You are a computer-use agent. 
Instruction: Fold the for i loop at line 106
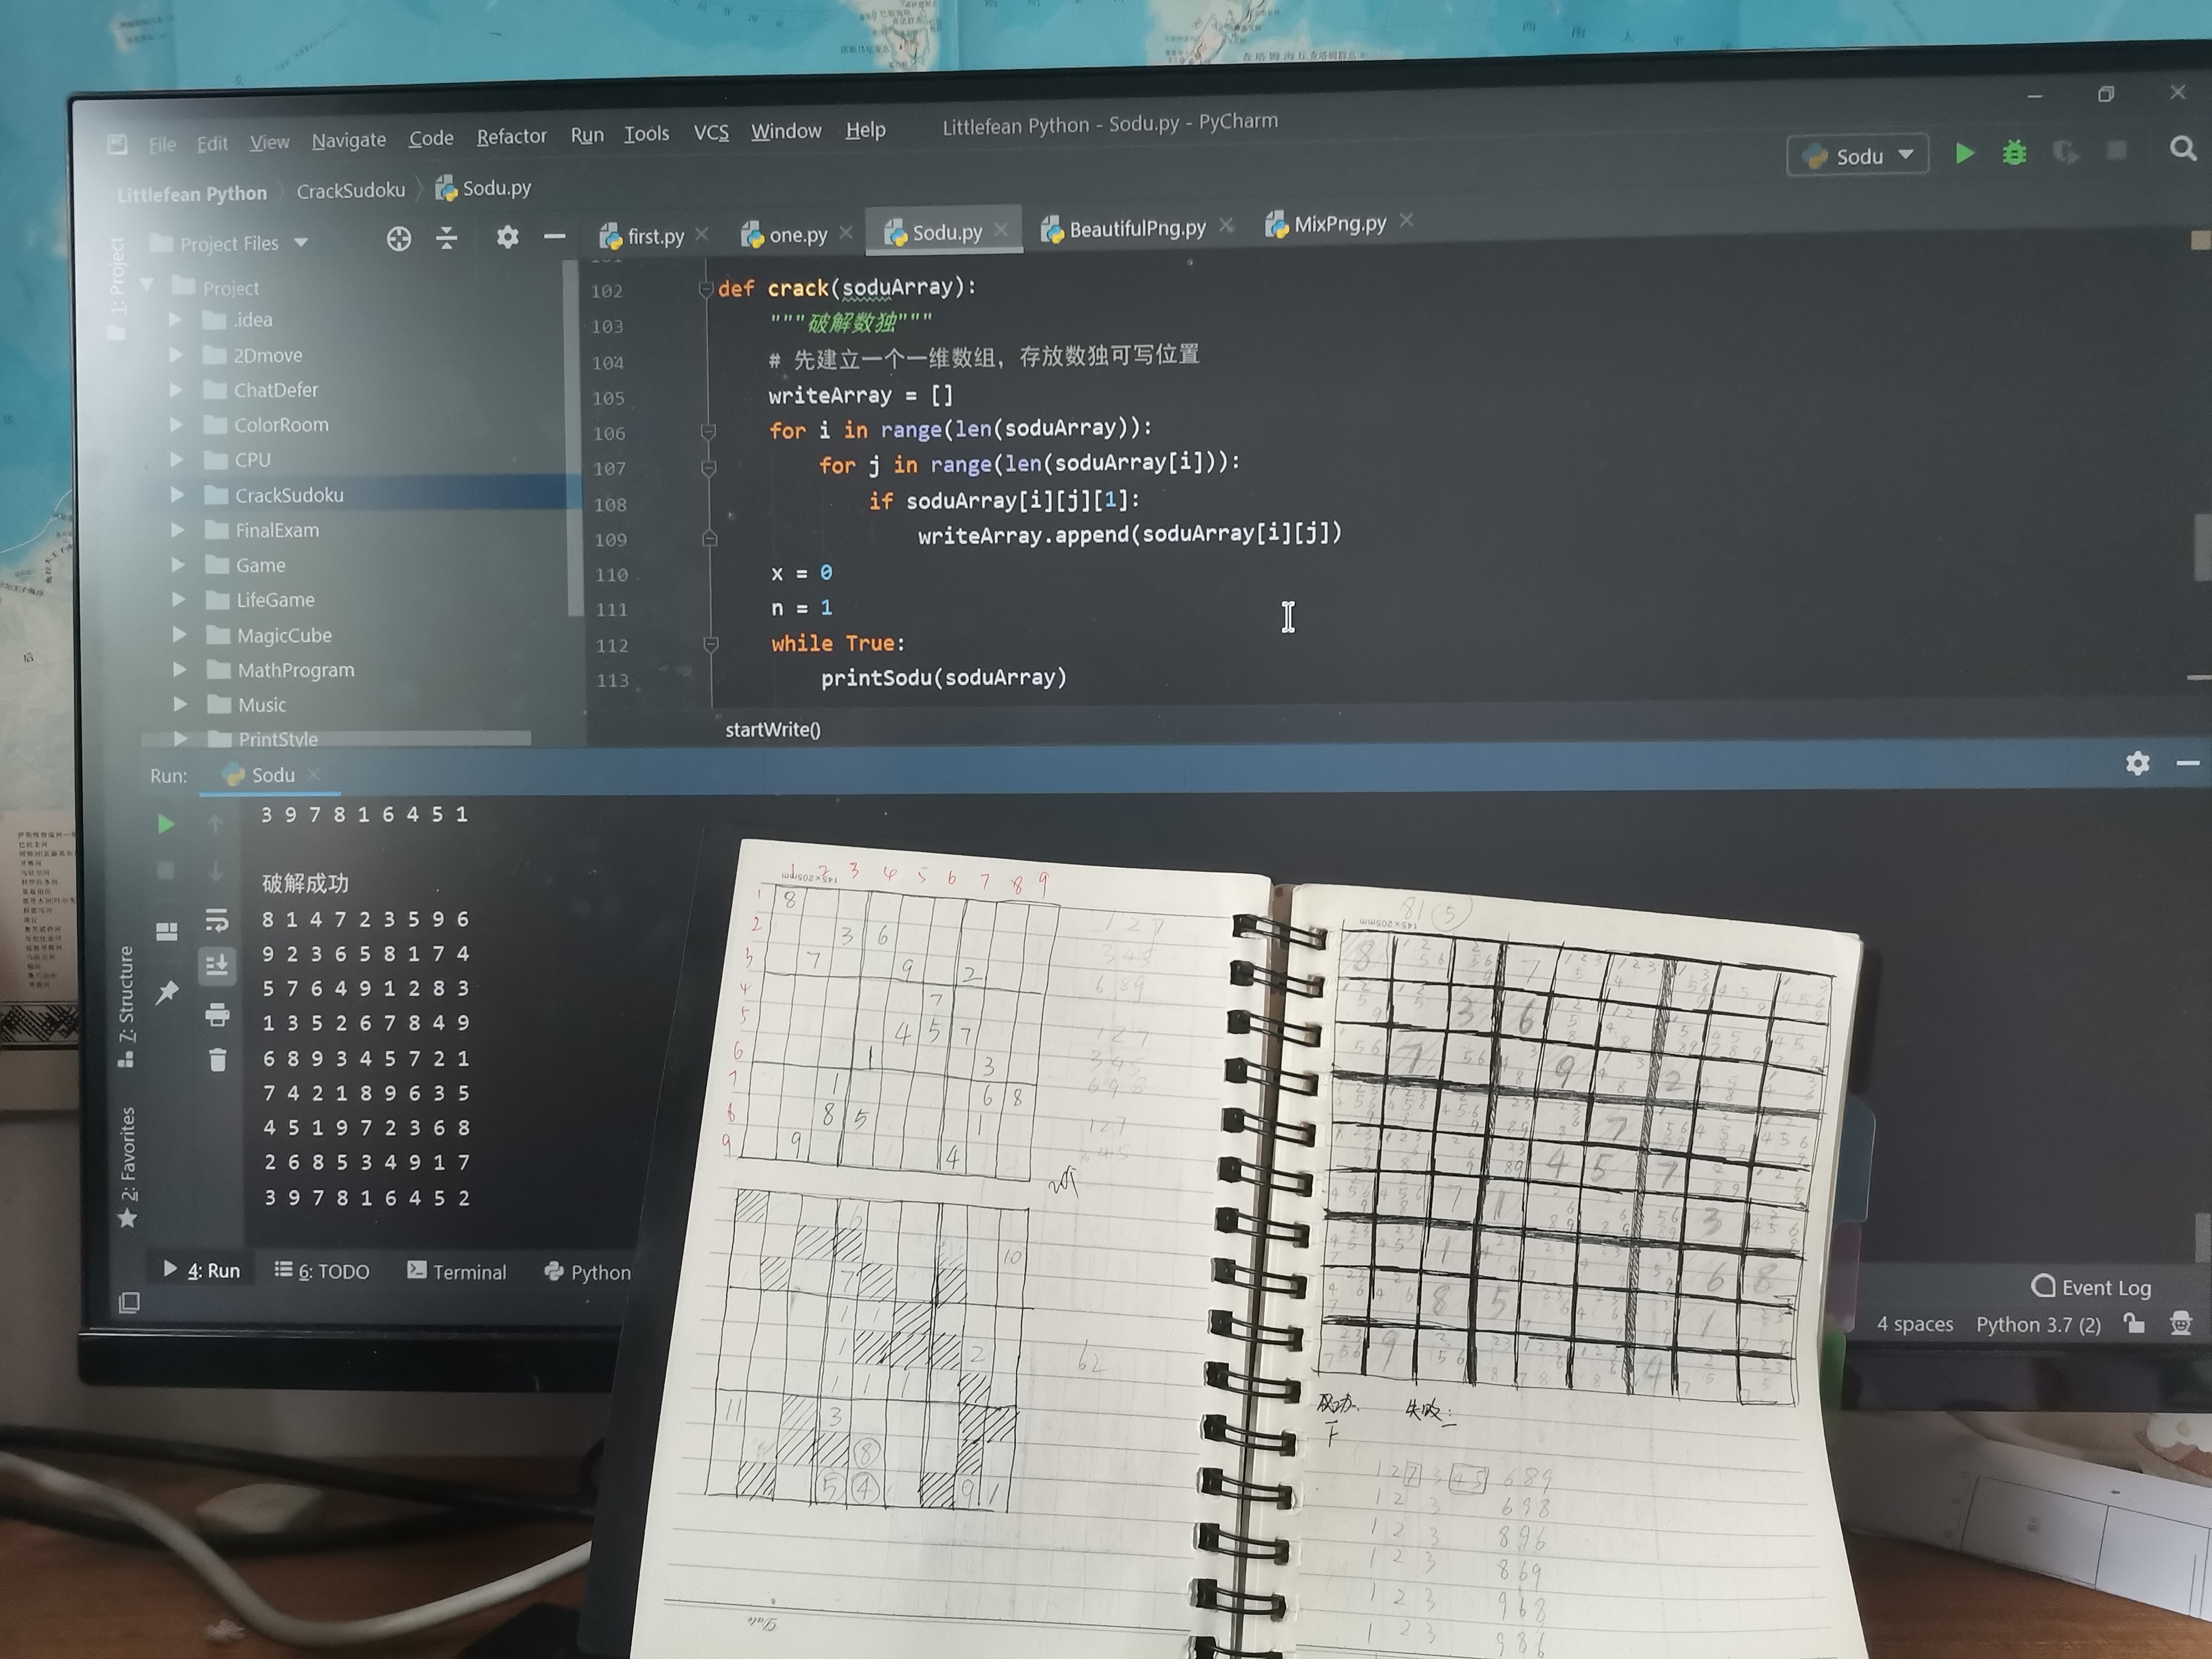708,432
